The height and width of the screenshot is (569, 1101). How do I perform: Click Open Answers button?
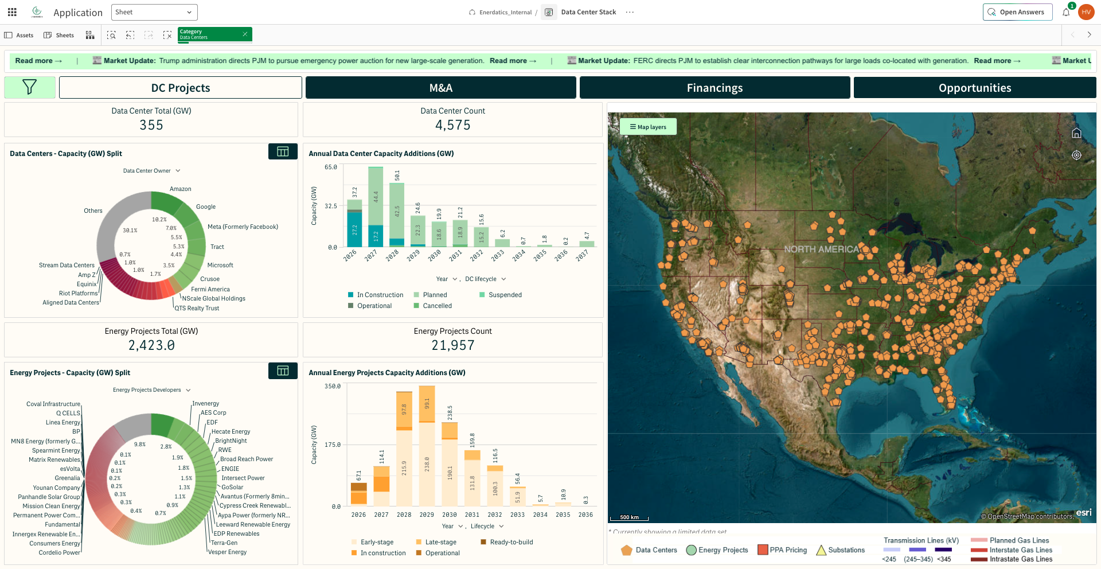coord(1017,12)
